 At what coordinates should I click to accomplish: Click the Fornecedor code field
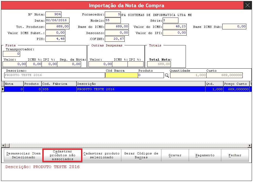[113, 14]
